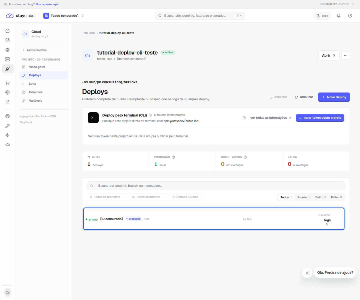This screenshot has height=300, width=360.
Task: Click the help icon beside PRODUÇÃO
Action: tap(173, 157)
